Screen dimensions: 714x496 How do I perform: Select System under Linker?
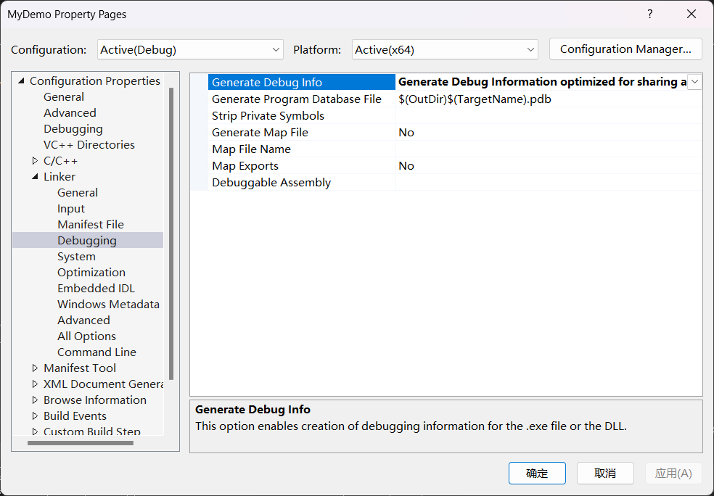click(76, 256)
